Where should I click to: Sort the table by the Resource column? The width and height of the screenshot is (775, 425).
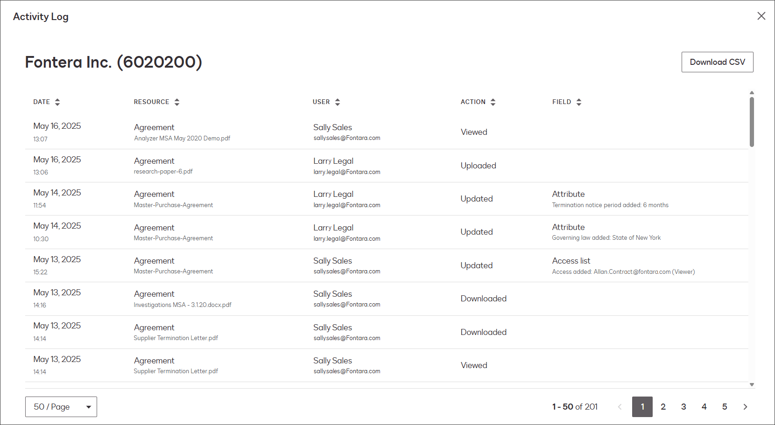pyautogui.click(x=177, y=102)
